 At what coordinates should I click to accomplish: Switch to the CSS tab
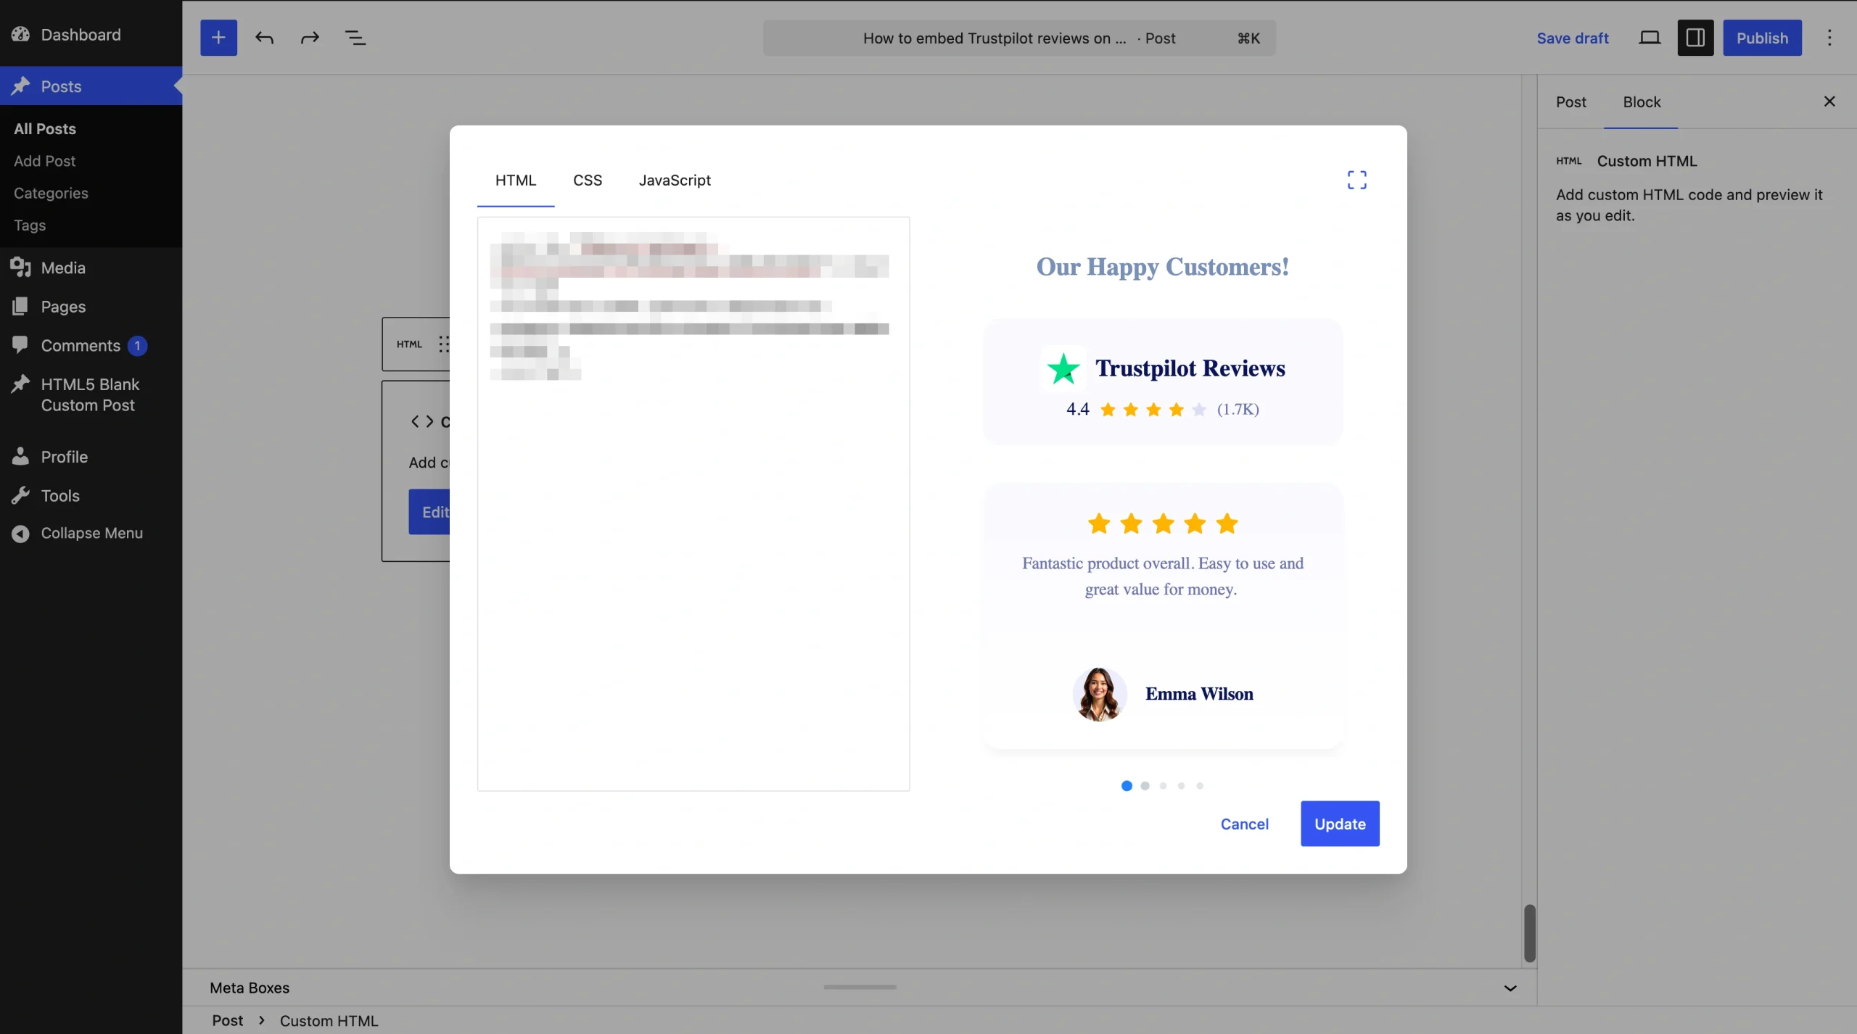pyautogui.click(x=588, y=181)
